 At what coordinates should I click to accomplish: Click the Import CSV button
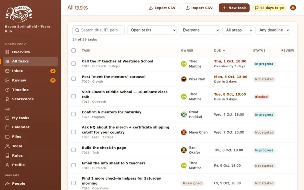tap(199, 8)
